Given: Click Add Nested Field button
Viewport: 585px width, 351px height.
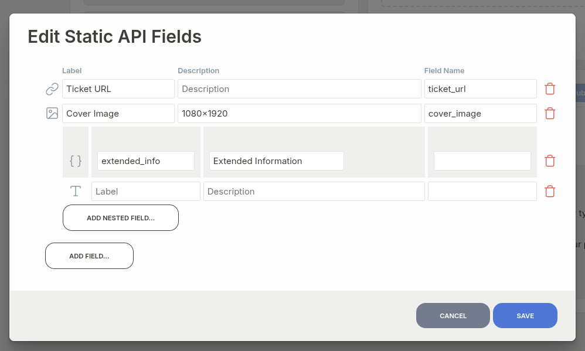Looking at the screenshot, I should coord(121,218).
